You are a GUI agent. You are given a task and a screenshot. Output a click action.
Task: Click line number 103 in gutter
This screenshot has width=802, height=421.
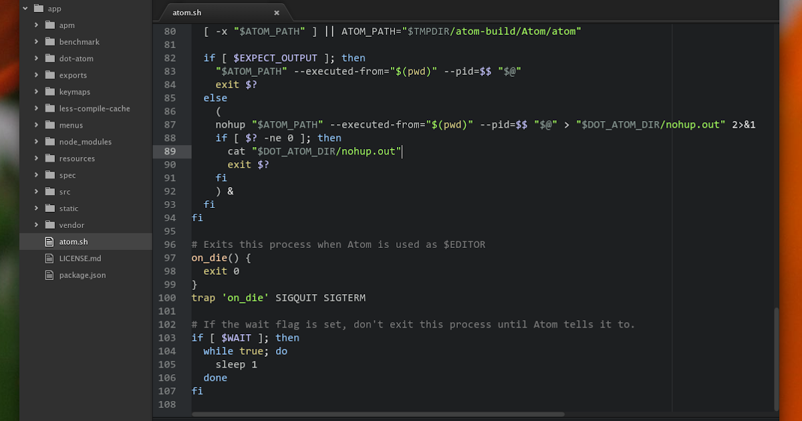166,338
